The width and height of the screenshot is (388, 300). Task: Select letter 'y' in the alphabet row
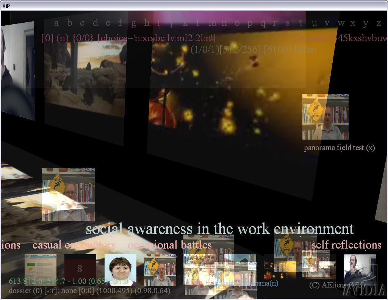(366, 24)
